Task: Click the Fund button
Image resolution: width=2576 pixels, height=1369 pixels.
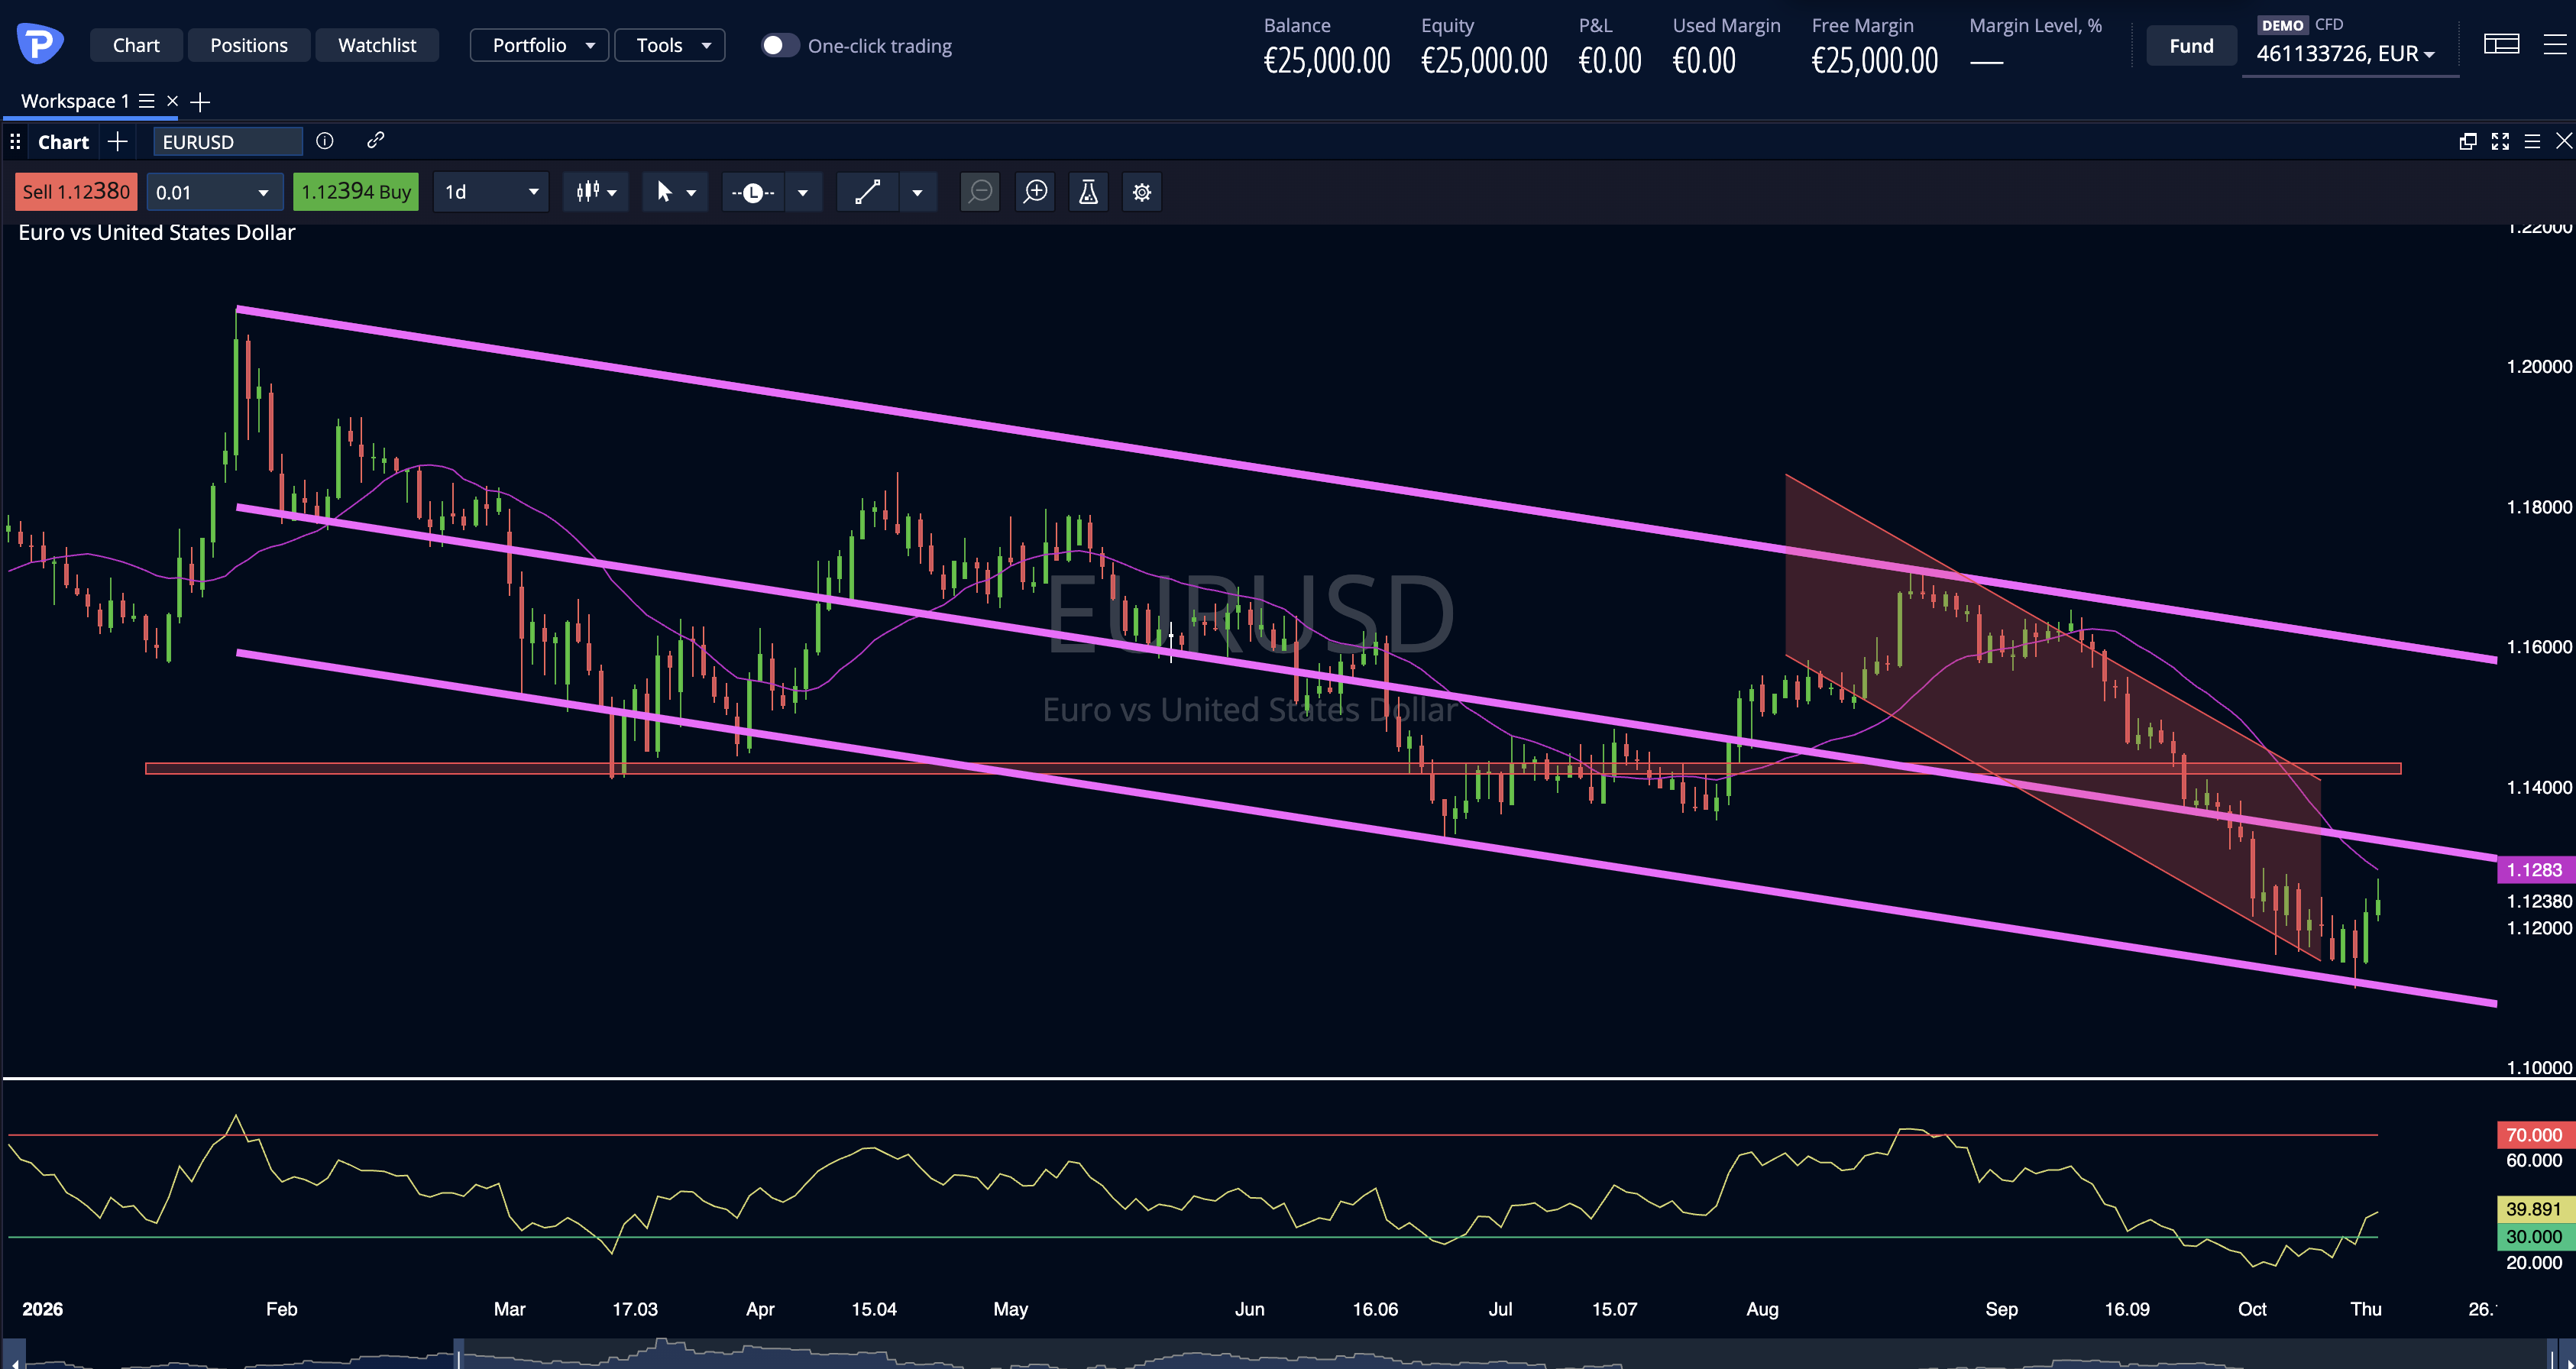Action: pyautogui.click(x=2191, y=46)
